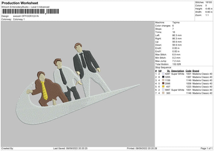214x151 pixels.
Task: Click thread code '1223' in row 5
Action: (189, 87)
